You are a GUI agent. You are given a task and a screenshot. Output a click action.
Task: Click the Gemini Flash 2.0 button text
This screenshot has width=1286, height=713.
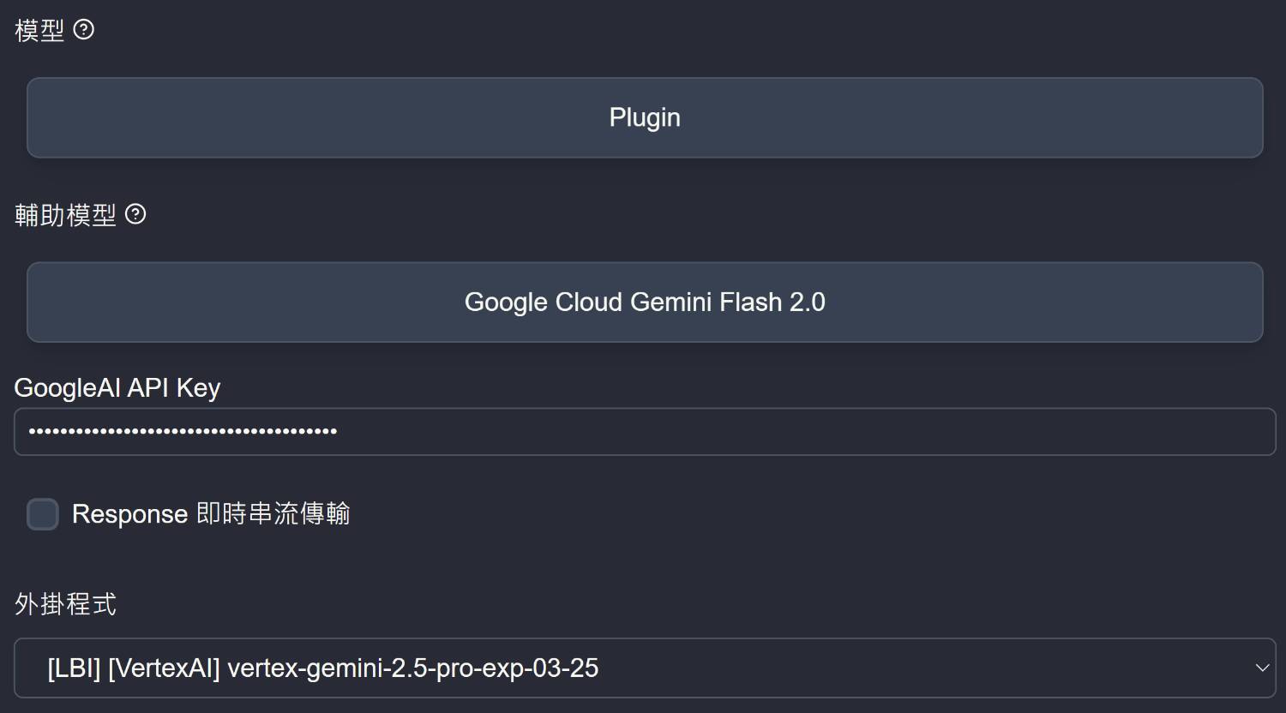(x=728, y=302)
